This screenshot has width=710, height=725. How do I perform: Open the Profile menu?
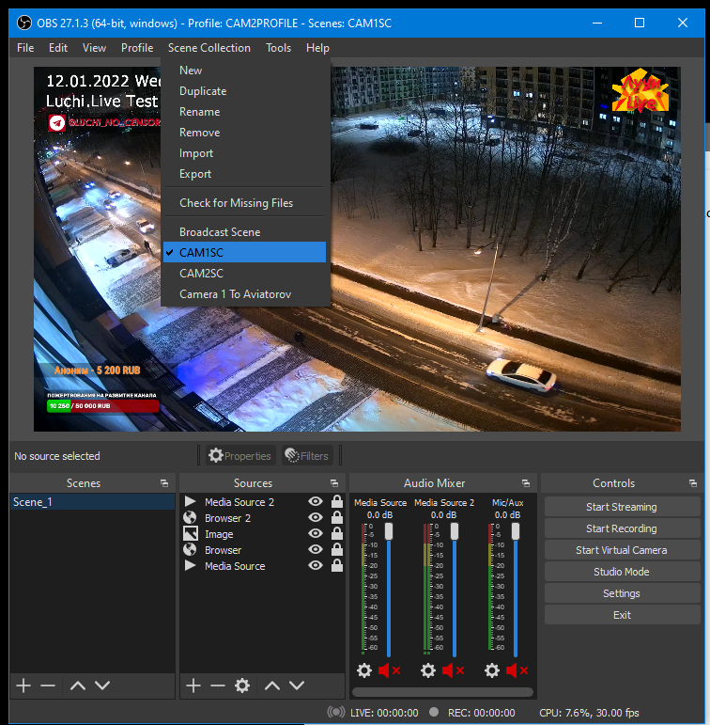[x=137, y=48]
